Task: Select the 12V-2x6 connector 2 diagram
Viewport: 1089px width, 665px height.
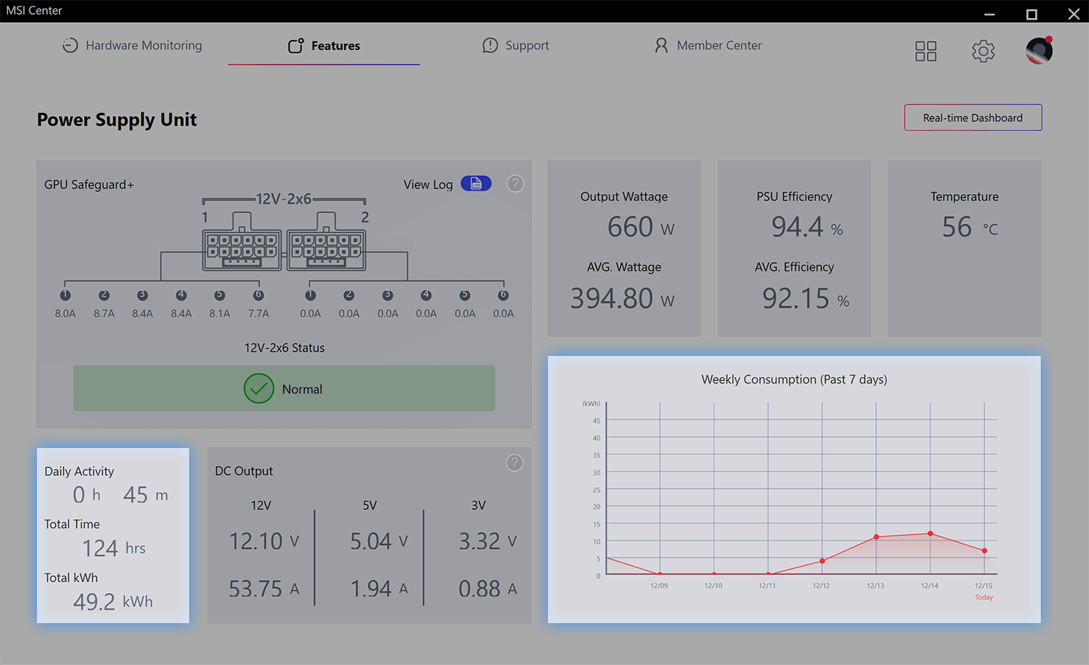Action: pos(326,241)
